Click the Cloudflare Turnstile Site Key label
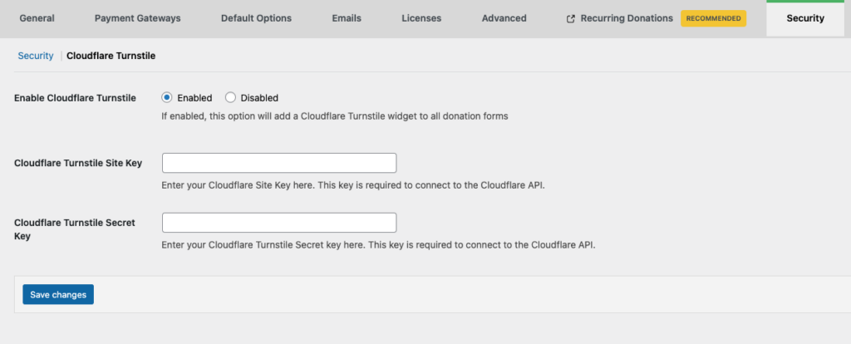This screenshot has height=344, width=851. pos(78,163)
